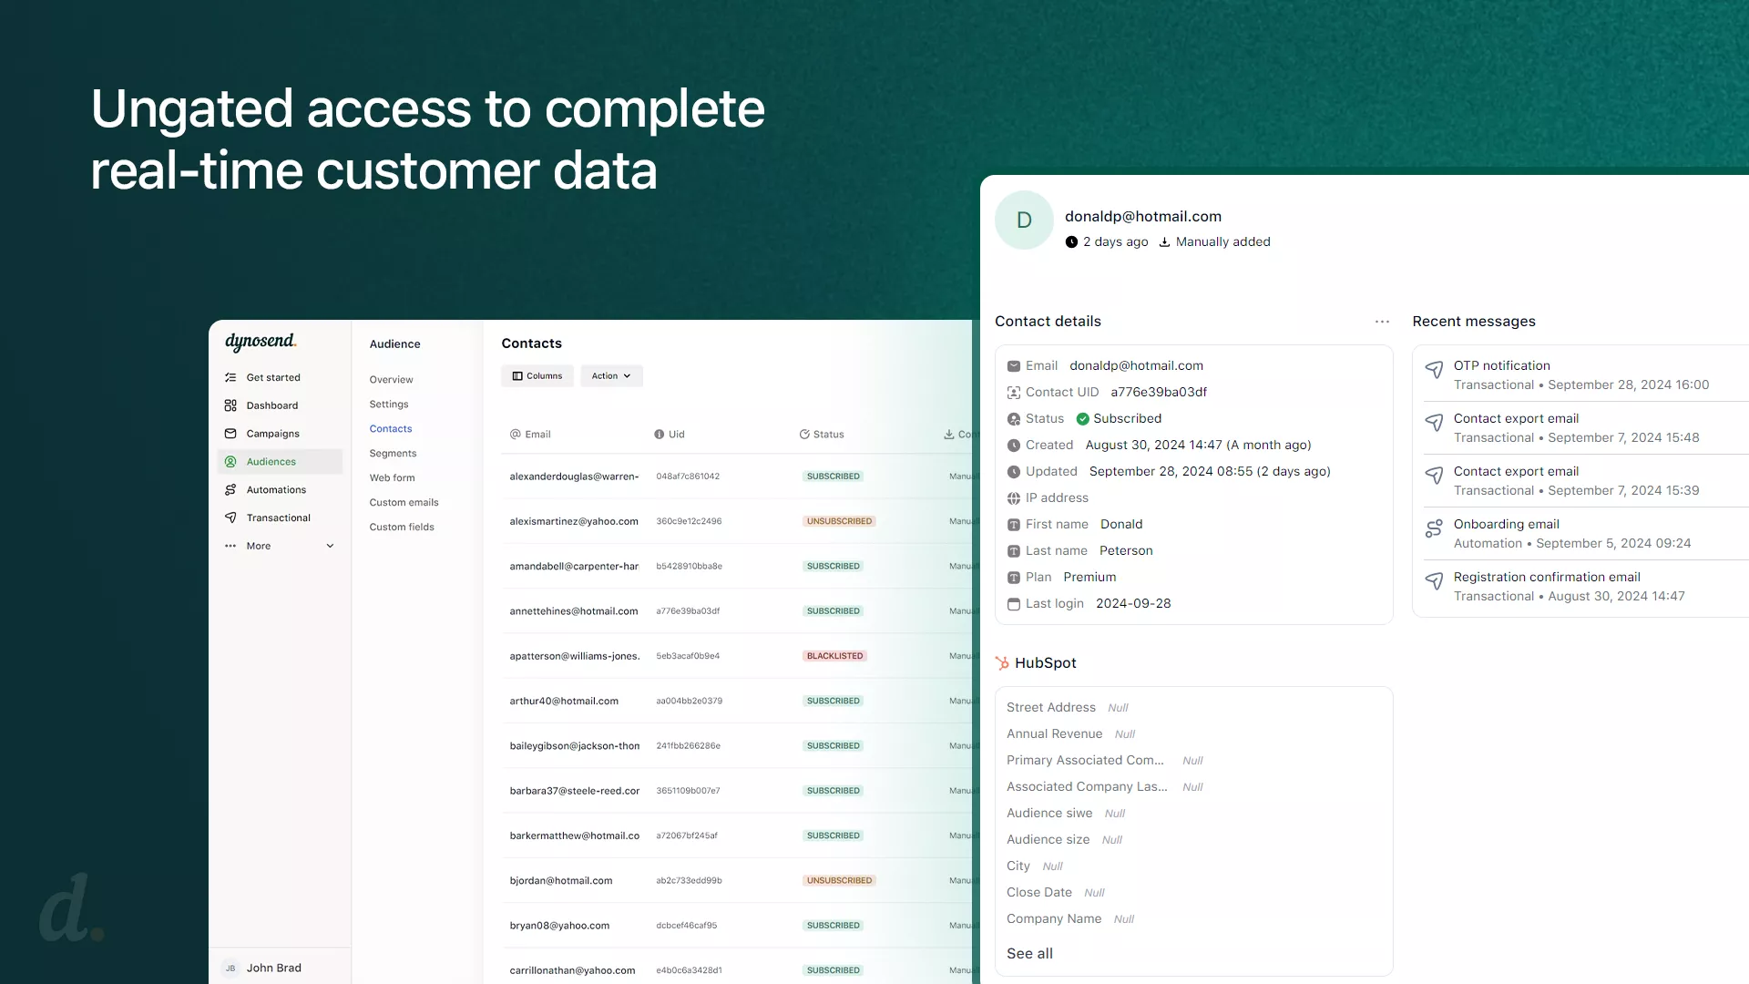Click the HubSpot logo icon
The width and height of the screenshot is (1749, 984).
pyautogui.click(x=1002, y=663)
